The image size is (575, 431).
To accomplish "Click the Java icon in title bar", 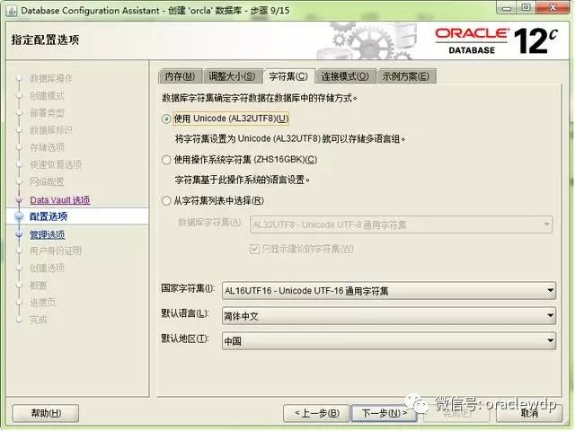I will tap(12, 11).
